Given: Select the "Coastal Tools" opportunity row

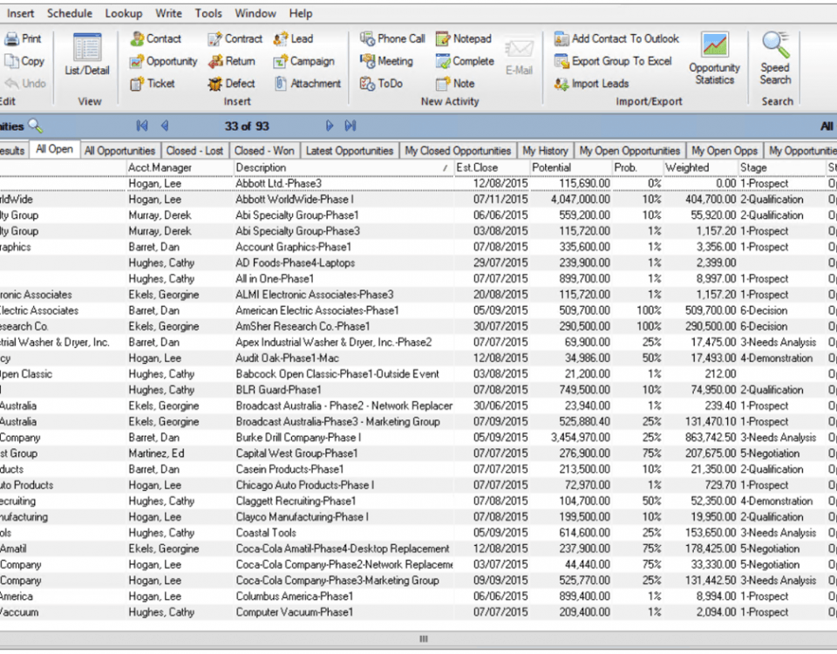Looking at the screenshot, I should coord(418,533).
